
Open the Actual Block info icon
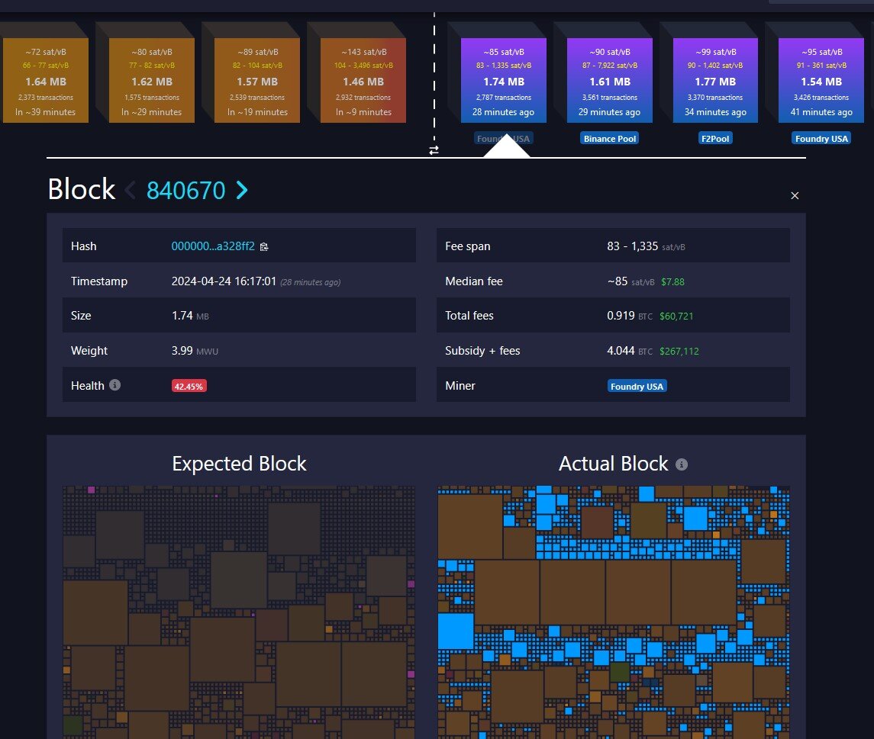(682, 464)
